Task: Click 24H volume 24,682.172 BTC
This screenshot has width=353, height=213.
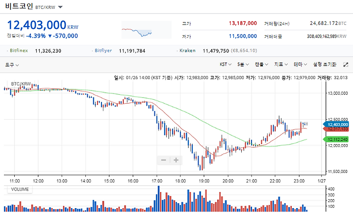Action: [x=328, y=23]
